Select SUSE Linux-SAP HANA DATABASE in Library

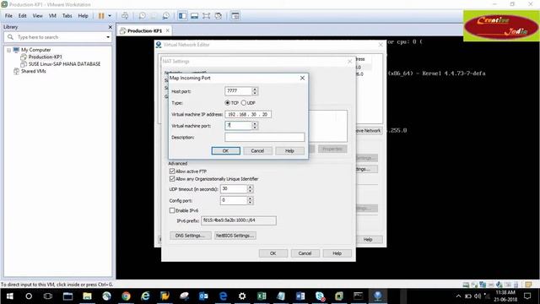[x=64, y=64]
